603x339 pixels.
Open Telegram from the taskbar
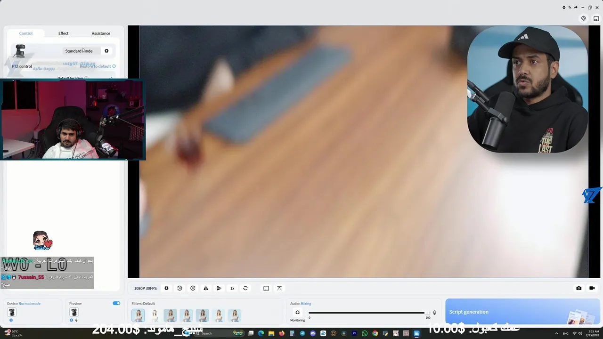coord(302,333)
